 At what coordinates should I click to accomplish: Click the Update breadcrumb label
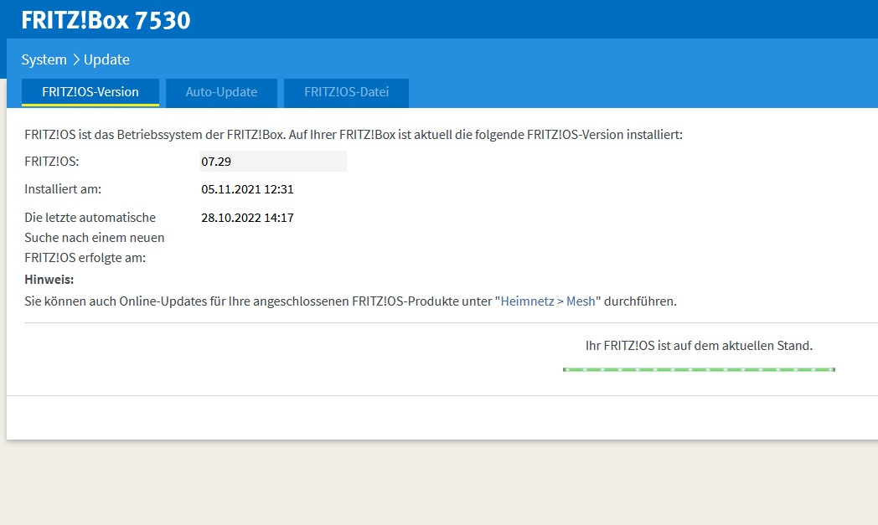106,59
